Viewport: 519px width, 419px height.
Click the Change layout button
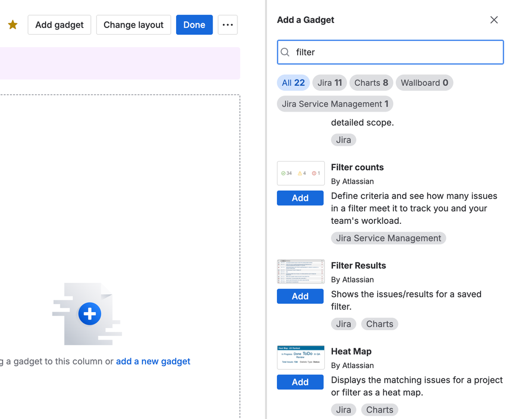134,25
